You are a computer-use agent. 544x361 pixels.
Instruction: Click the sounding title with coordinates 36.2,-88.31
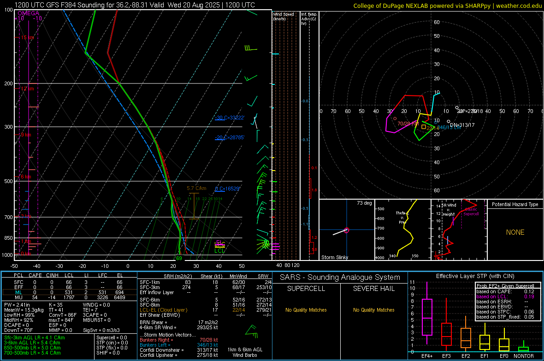[x=135, y=5]
